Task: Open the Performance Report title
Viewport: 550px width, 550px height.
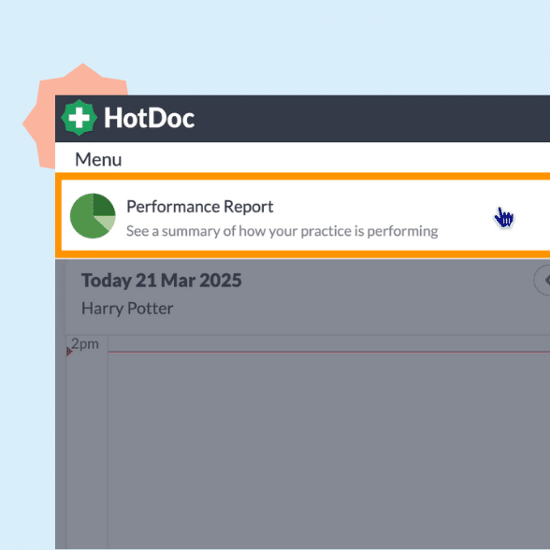Action: coord(199,206)
